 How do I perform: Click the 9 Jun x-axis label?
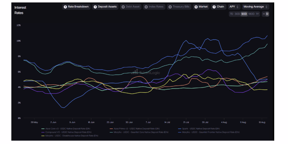72,122
